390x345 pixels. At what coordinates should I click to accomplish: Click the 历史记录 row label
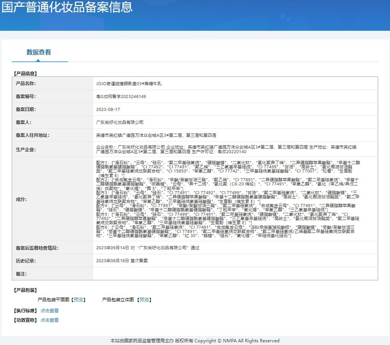click(26, 261)
